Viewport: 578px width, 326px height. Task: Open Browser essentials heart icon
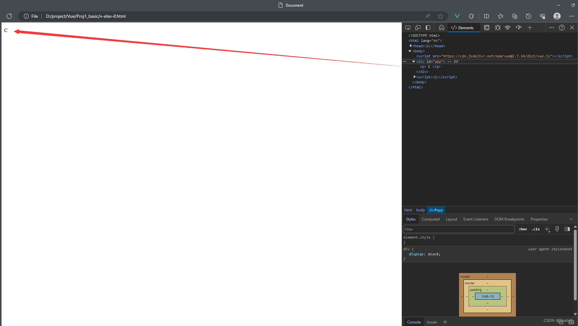coord(542,16)
